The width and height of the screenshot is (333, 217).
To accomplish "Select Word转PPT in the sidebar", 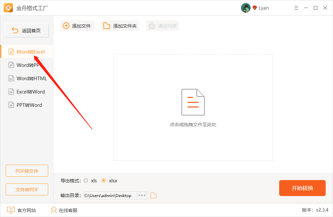I will point(27,65).
